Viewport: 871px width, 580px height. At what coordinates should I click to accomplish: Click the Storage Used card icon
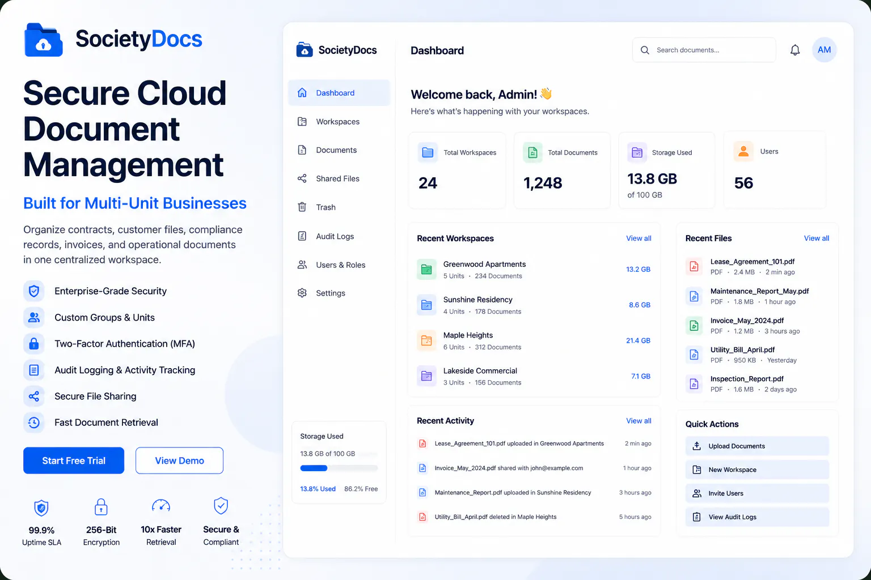(x=637, y=152)
